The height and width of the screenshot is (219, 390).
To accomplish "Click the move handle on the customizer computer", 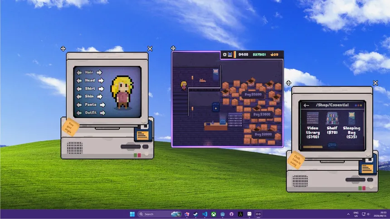I will [63, 49].
